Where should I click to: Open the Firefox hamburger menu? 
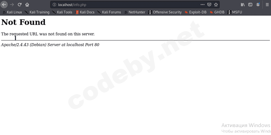pyautogui.click(x=267, y=5)
